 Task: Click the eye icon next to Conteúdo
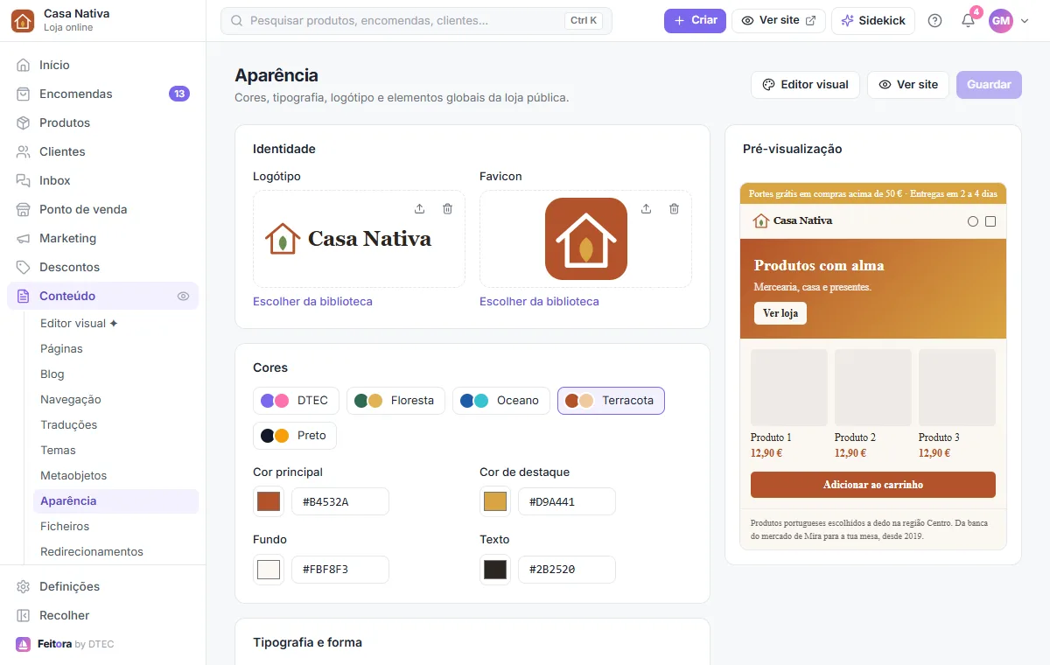tap(183, 297)
